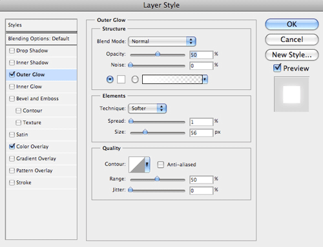Select the Inner Glow label
Screen dimensions: 323x247
(29, 87)
